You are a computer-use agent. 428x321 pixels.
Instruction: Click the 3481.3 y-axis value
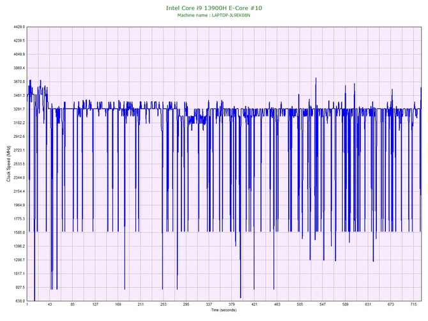coord(19,96)
